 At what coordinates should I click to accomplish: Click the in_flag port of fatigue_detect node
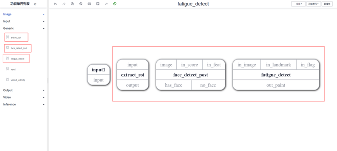308,65
